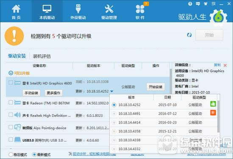Viewport: 233px width, 159px height.
Task: Check the Radeon HD 8670M checkbox
Action: pyautogui.click(x=11, y=102)
